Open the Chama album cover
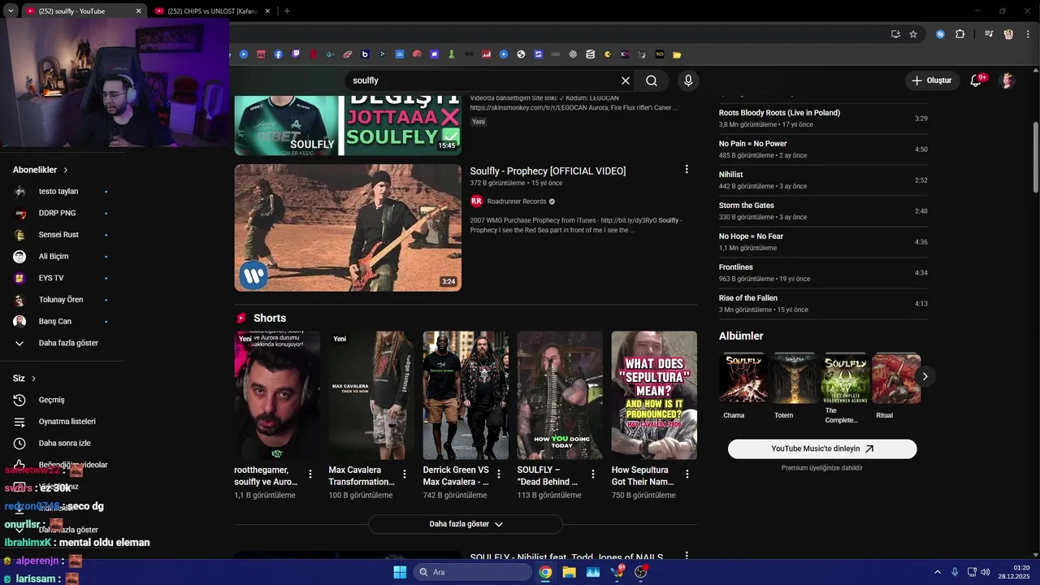The width and height of the screenshot is (1040, 585). 743,378
